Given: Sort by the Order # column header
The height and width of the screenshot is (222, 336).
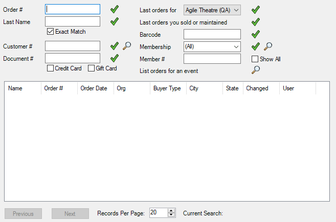Looking at the screenshot, I should pyautogui.click(x=59, y=88).
